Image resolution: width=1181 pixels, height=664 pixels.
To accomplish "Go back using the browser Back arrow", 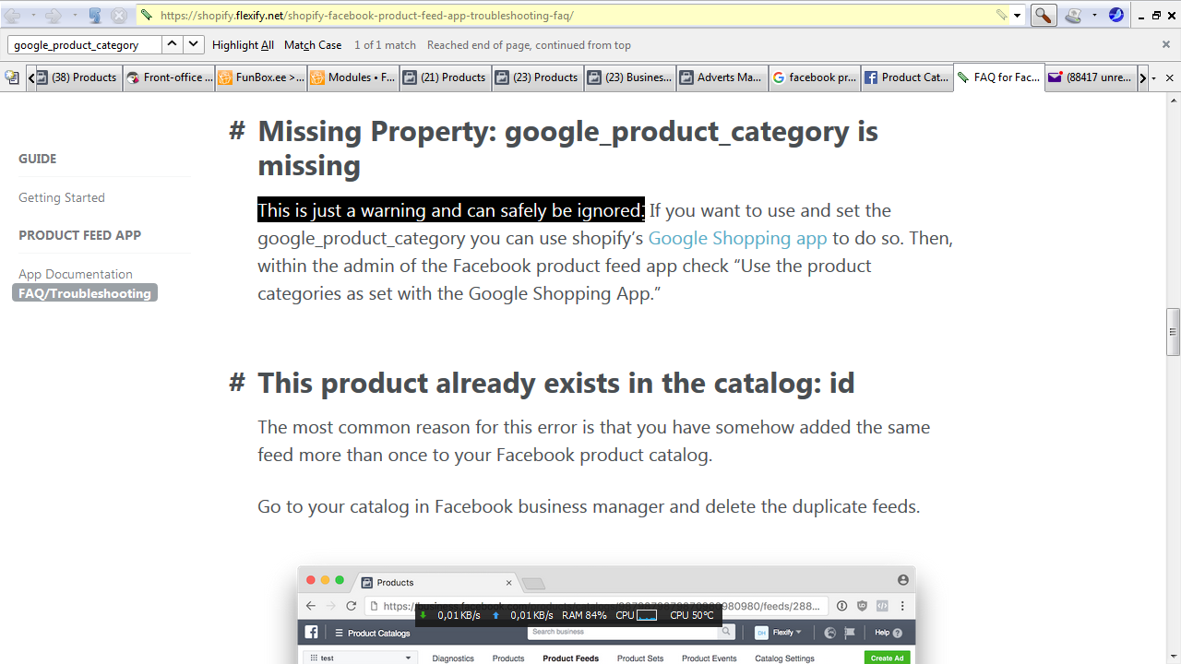I will click(x=14, y=16).
